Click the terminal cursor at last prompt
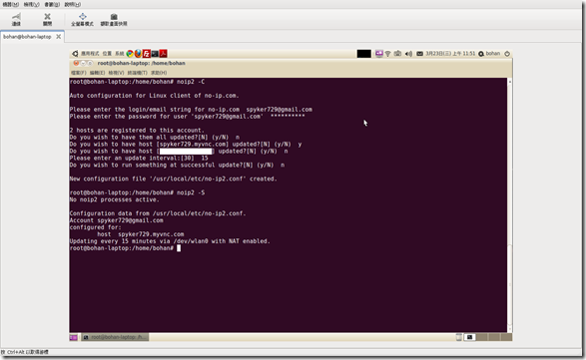 click(x=179, y=248)
